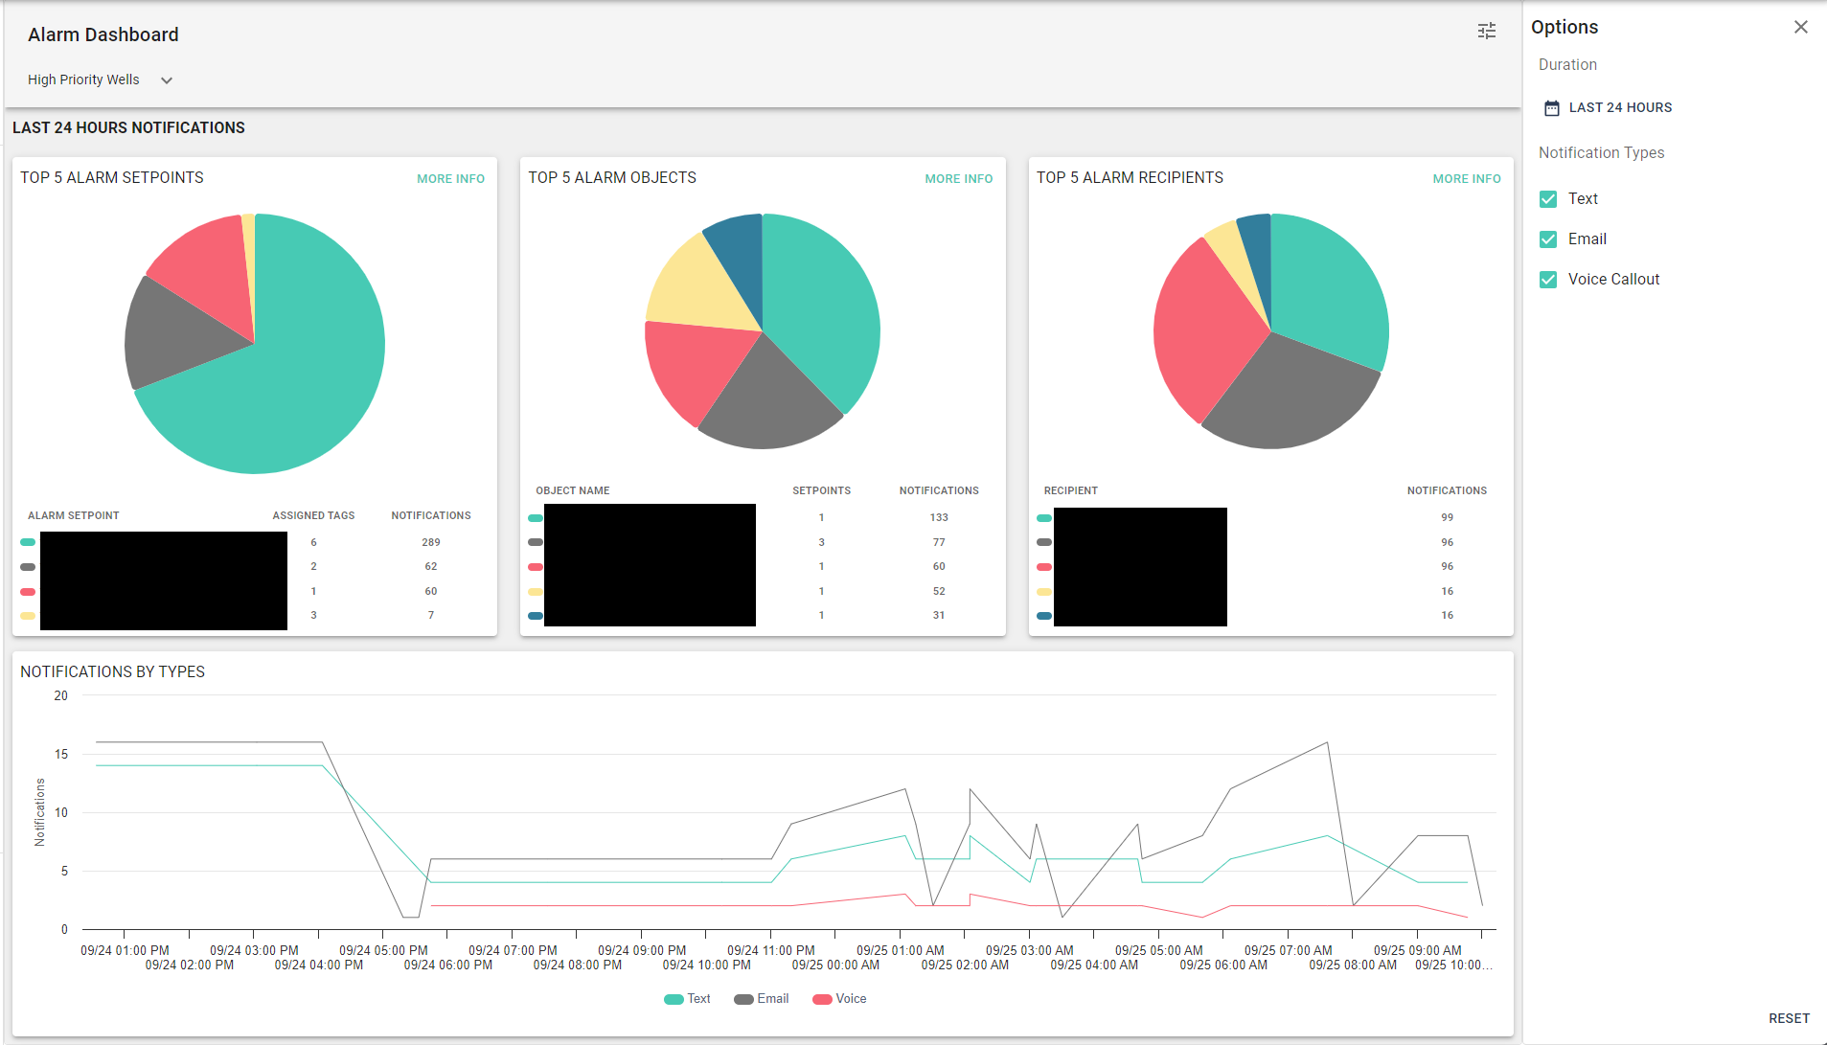The width and height of the screenshot is (1827, 1045).
Task: Open More Info for Top 5 Alarm Setpoints
Action: click(450, 179)
